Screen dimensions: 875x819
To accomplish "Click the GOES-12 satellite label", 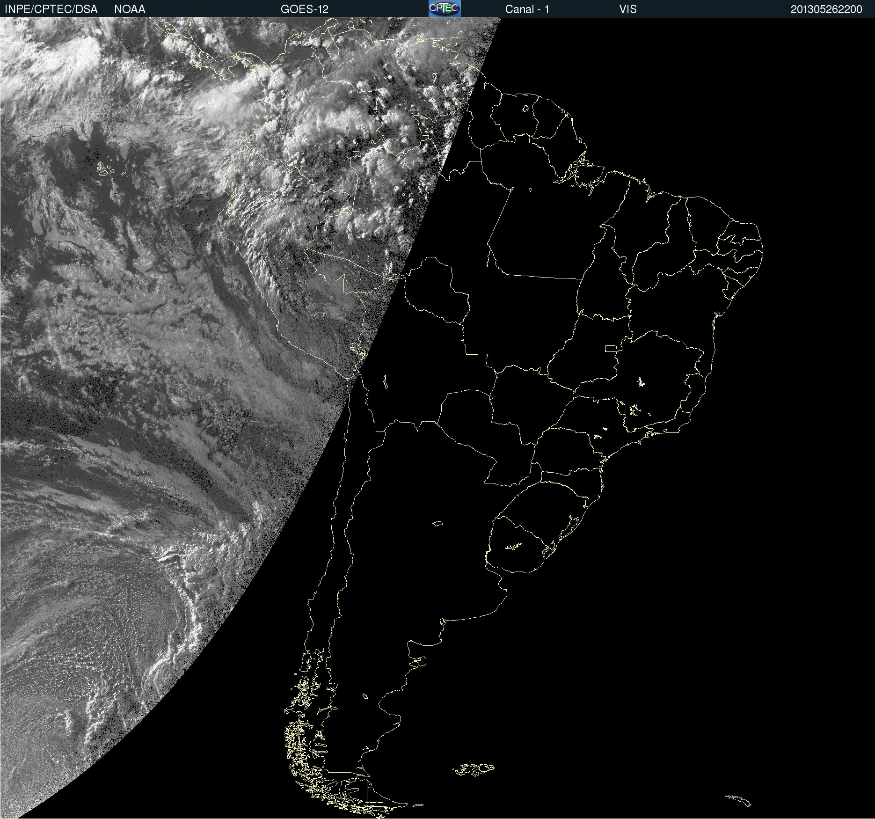I will point(305,9).
